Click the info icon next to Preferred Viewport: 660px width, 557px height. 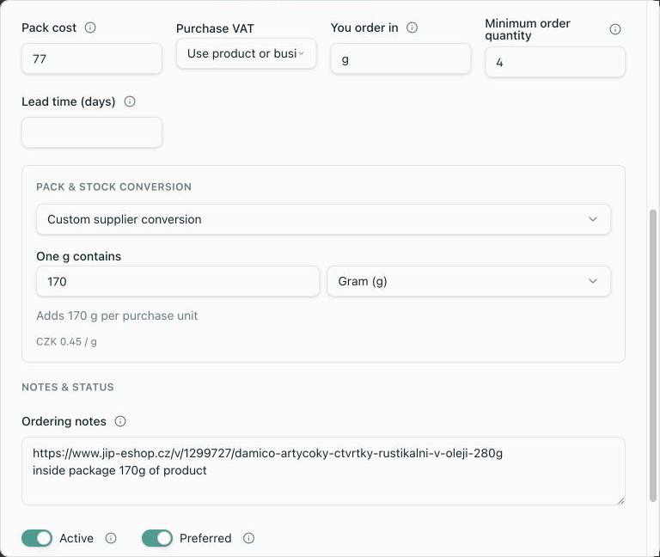coord(248,538)
